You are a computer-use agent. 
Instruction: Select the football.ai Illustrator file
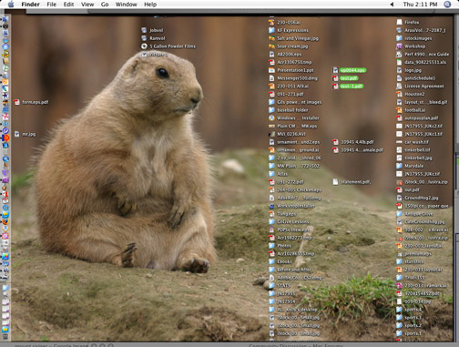(x=399, y=110)
